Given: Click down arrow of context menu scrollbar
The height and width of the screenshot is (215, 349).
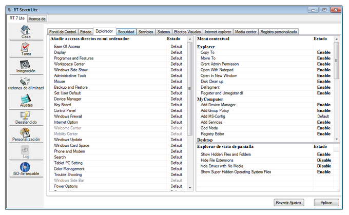Looking at the screenshot, I should pyautogui.click(x=337, y=139).
